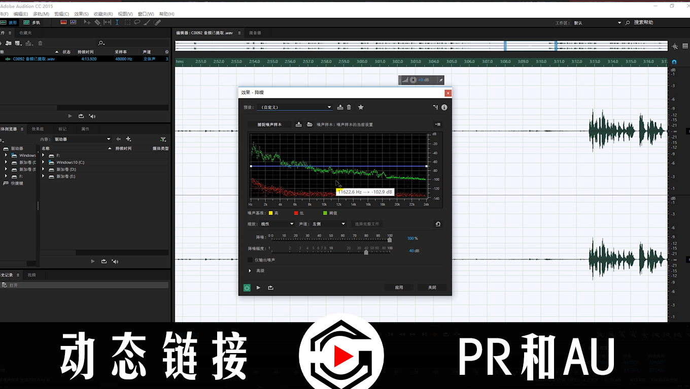Click the 应用 apply button
690x389 pixels.
pyautogui.click(x=399, y=288)
